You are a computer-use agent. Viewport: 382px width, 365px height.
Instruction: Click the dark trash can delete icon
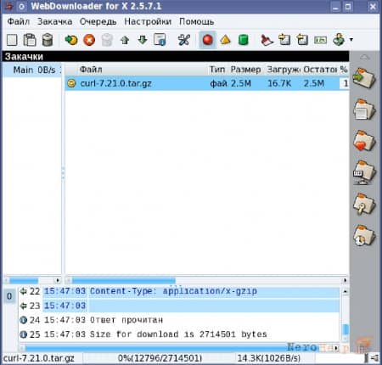coord(48,40)
